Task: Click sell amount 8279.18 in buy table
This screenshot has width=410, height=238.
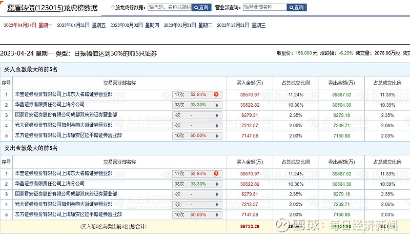Action: point(341,115)
